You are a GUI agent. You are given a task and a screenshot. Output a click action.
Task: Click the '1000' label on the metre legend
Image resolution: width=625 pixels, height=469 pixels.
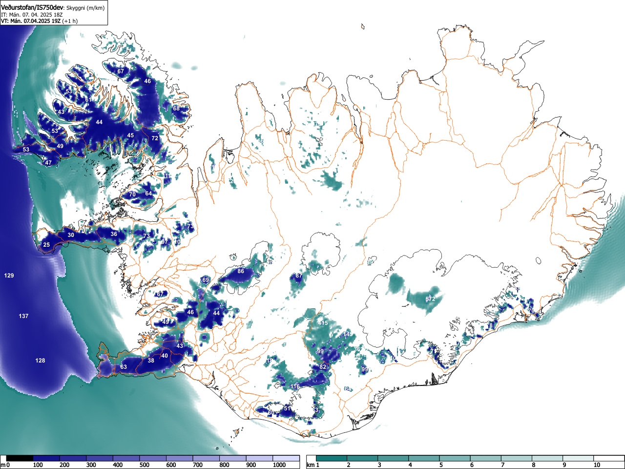pos(279,465)
